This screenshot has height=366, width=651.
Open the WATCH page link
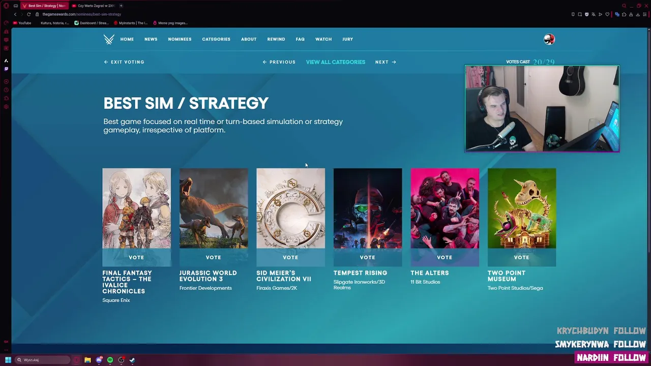click(323, 39)
